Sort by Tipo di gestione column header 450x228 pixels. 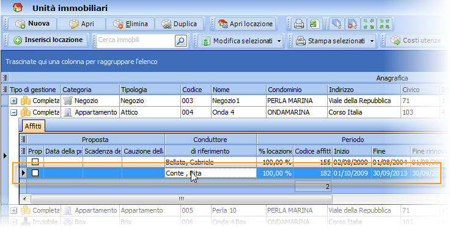(x=34, y=90)
